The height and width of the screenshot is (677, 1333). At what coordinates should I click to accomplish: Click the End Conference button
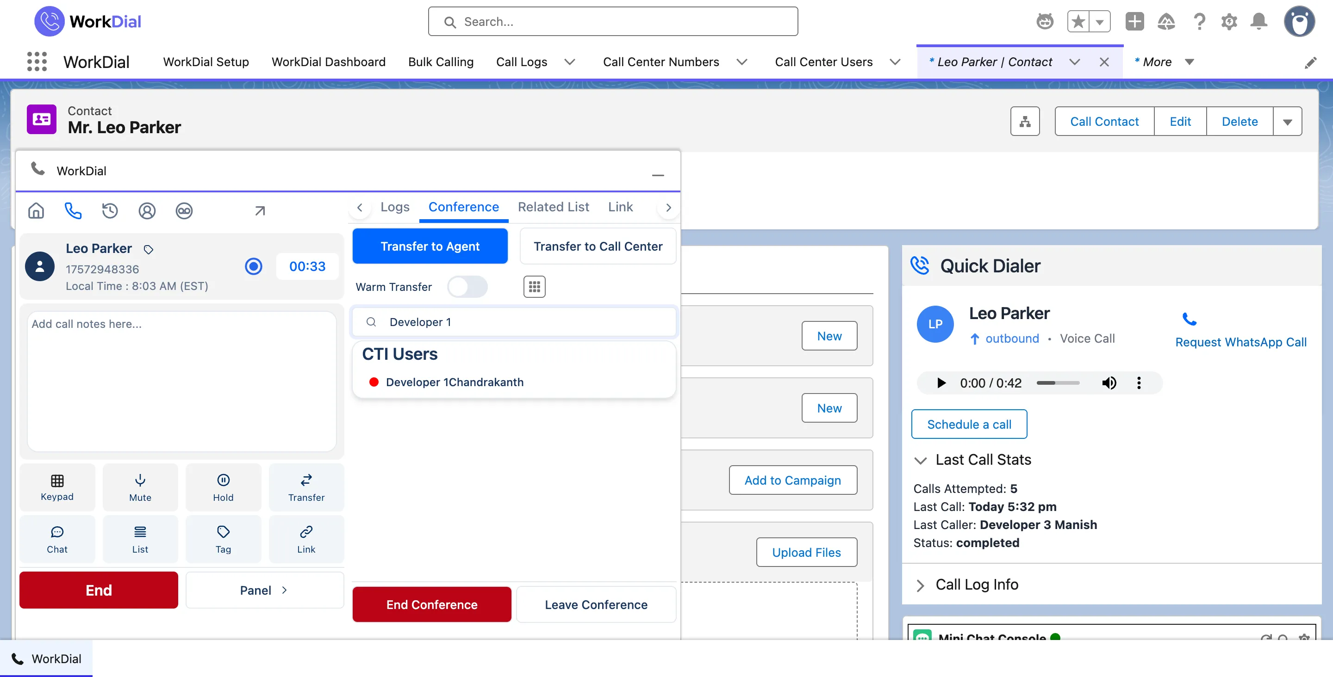pyautogui.click(x=431, y=604)
